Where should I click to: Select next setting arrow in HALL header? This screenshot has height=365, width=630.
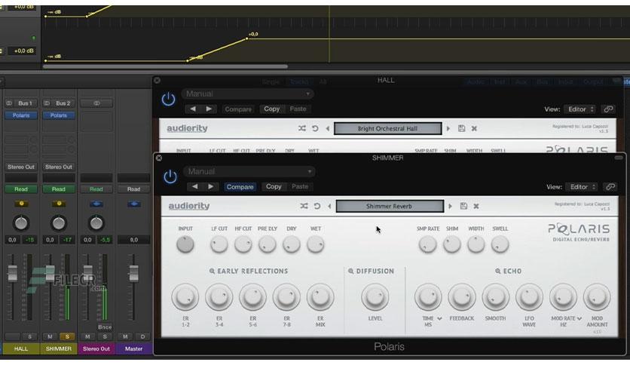point(209,109)
